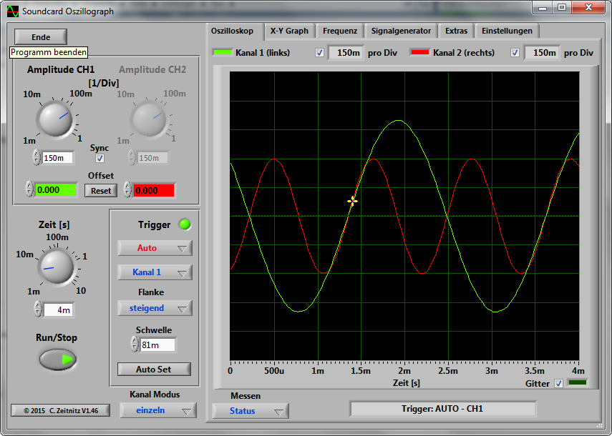The image size is (612, 436).
Task: Maximize the Soundcard Oszillograph window
Action: pyautogui.click(x=562, y=7)
